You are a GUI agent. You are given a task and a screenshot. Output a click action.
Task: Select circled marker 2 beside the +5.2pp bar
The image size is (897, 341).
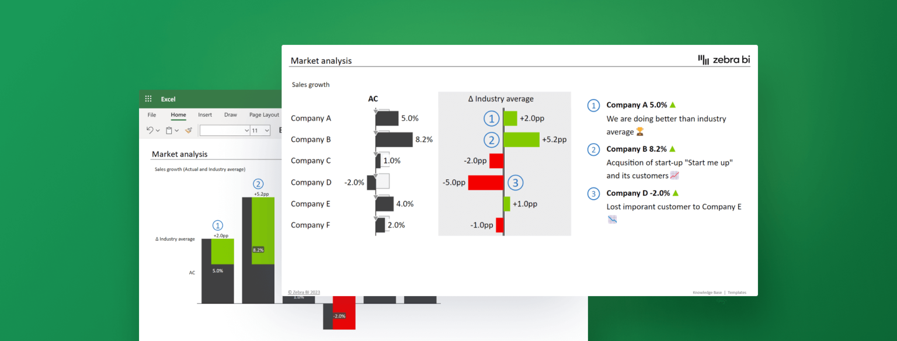tap(491, 140)
